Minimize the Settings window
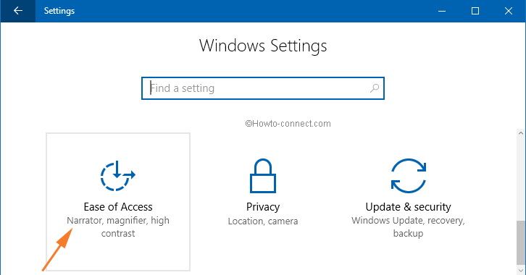The image size is (526, 275). point(442,11)
